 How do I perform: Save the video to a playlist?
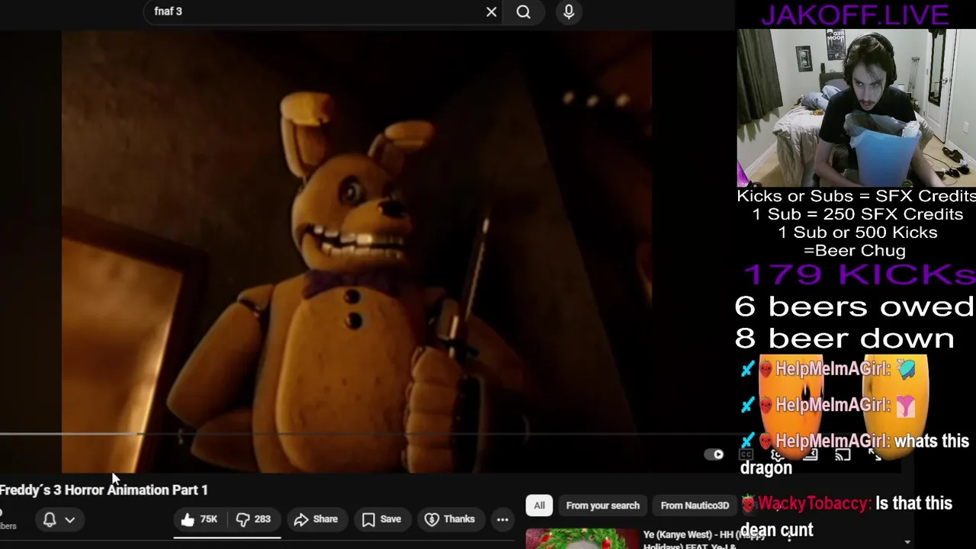(381, 519)
